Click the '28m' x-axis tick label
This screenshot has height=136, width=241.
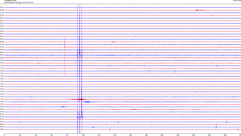point(225,135)
